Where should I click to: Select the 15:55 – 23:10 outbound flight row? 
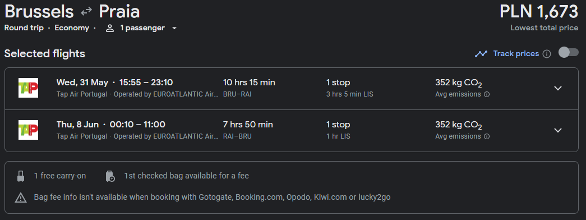(292, 88)
